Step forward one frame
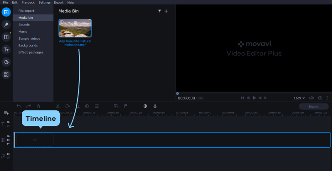The height and width of the screenshot is (171, 332). (x=260, y=98)
